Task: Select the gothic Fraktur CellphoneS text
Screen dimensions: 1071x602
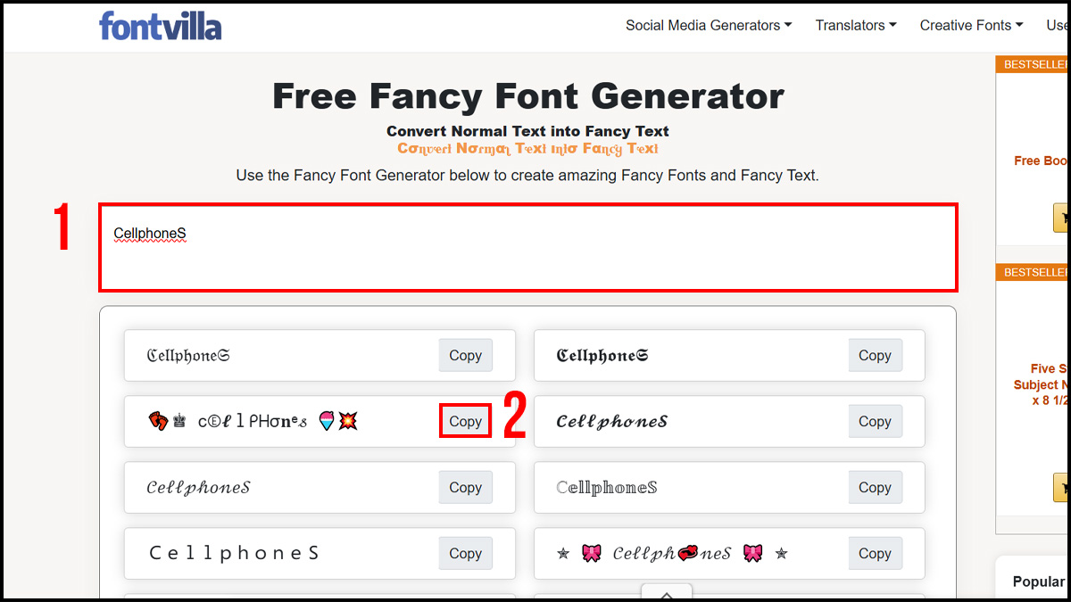Action: (x=188, y=355)
